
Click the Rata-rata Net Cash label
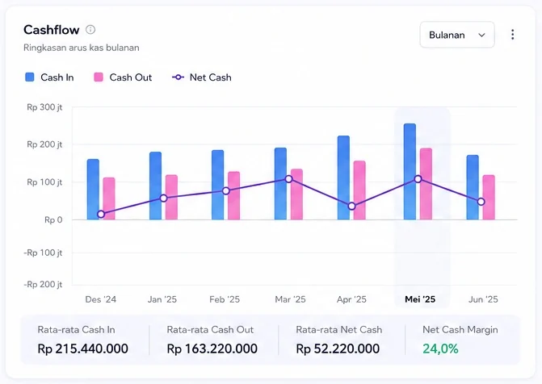point(339,330)
